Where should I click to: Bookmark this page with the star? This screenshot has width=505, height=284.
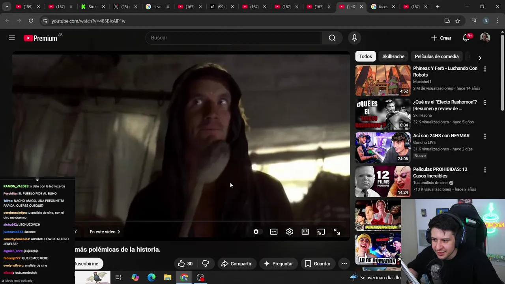(458, 21)
